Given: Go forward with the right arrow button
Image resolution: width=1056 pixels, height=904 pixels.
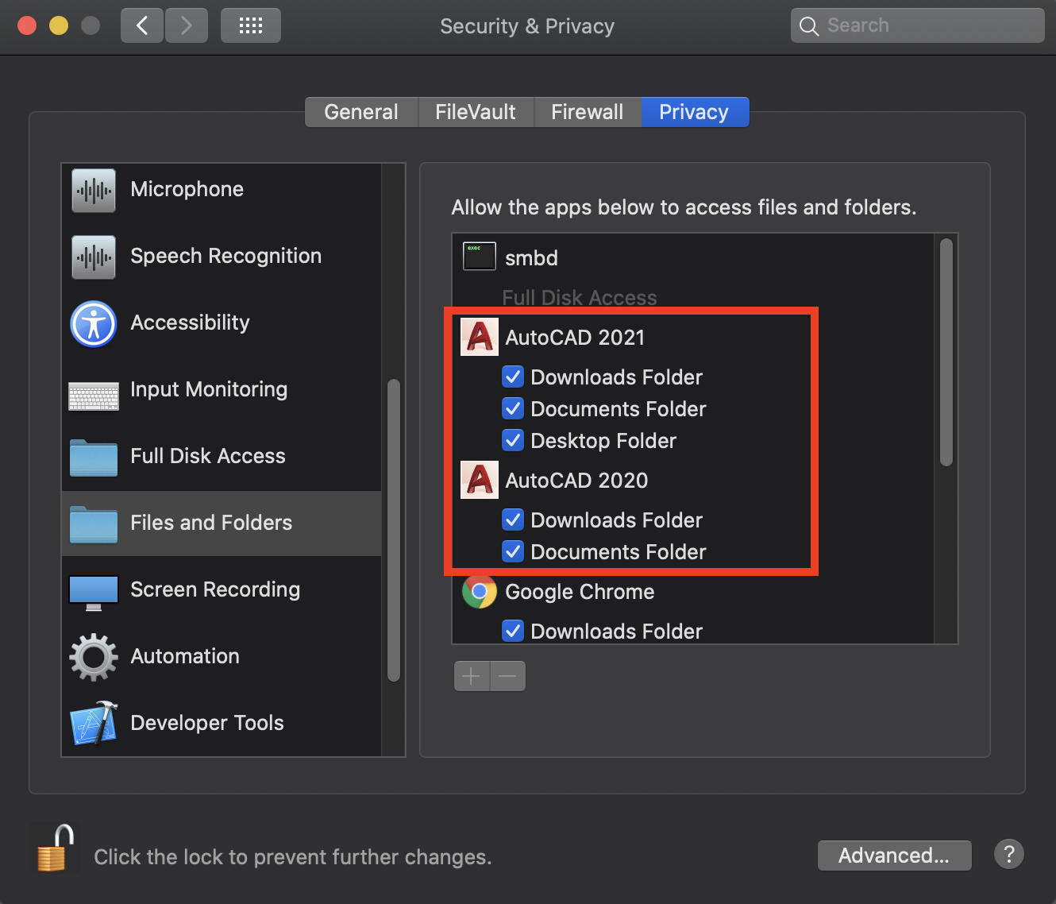Looking at the screenshot, I should tap(187, 25).
